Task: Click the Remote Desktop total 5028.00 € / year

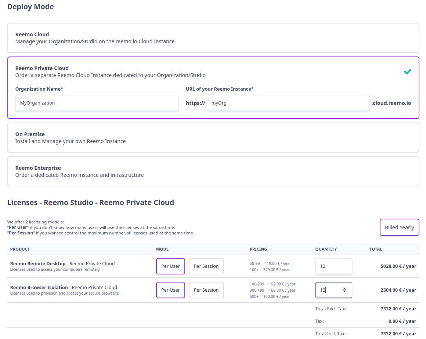Action: tap(398, 266)
